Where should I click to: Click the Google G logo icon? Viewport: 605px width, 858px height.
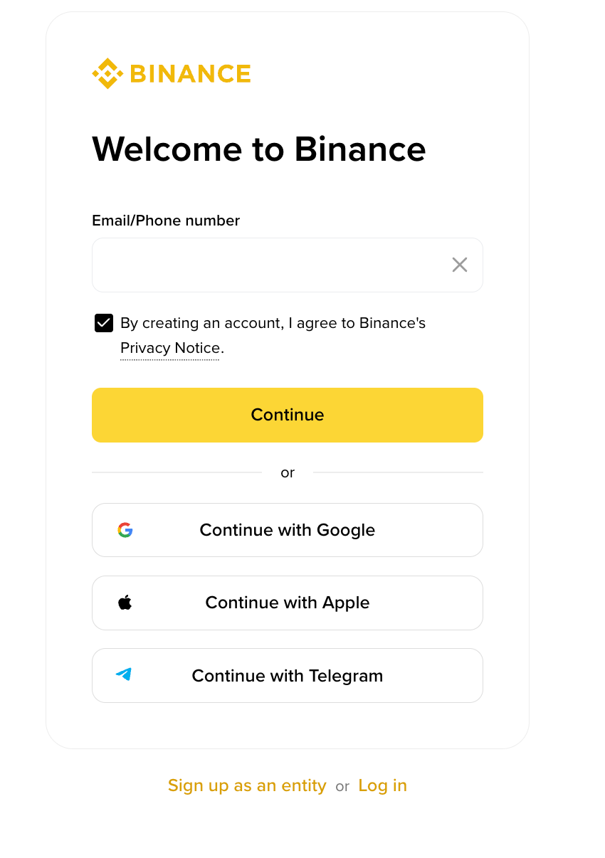pos(125,530)
